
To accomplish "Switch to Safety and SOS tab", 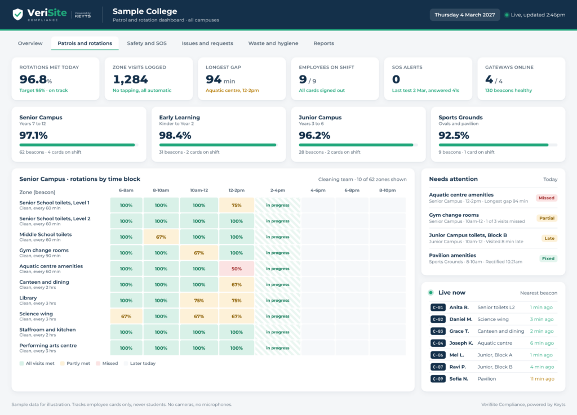I will tap(147, 43).
